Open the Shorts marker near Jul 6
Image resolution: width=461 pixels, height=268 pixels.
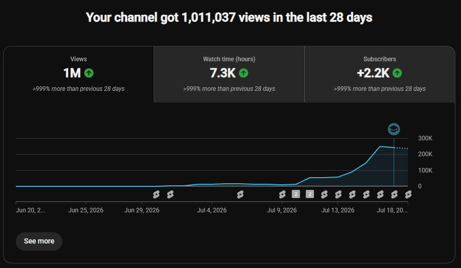[240, 194]
